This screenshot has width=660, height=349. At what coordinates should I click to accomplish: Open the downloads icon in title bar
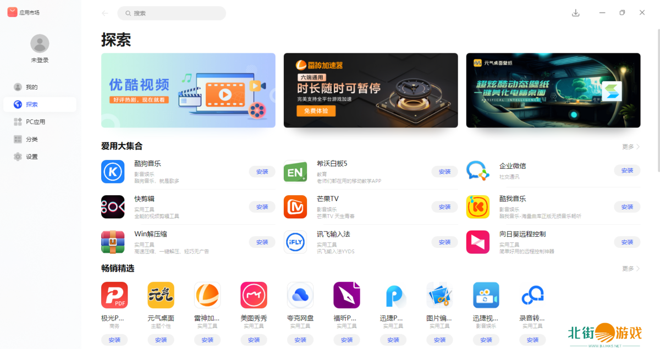[576, 13]
